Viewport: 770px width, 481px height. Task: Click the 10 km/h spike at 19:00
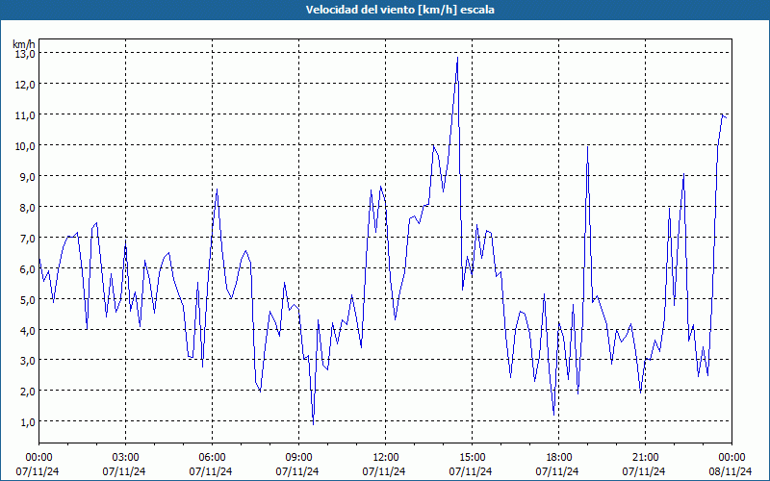[x=588, y=147]
